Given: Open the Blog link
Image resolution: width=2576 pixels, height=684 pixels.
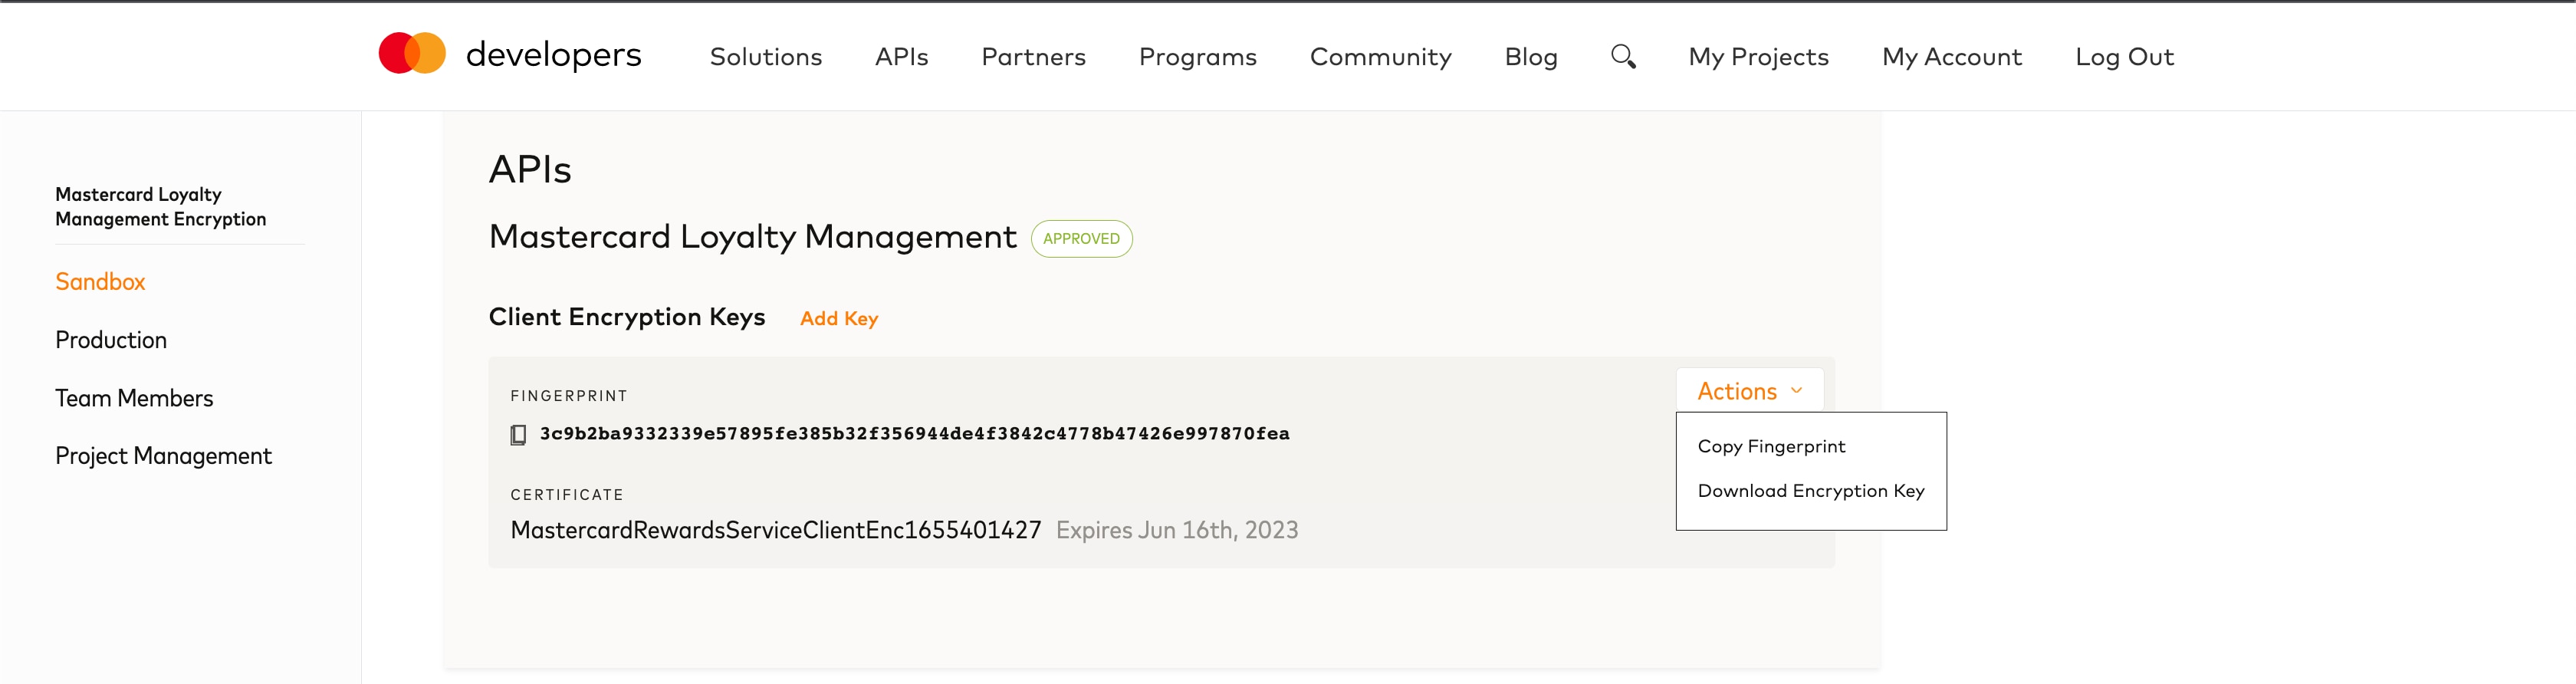Looking at the screenshot, I should coord(1530,57).
